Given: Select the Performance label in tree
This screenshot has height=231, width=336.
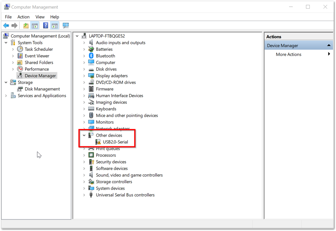Looking at the screenshot, I should pyautogui.click(x=37, y=69).
